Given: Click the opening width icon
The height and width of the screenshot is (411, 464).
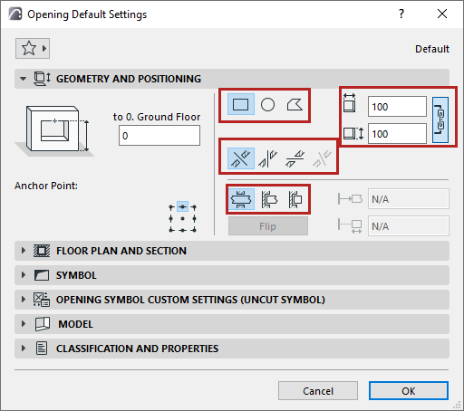Looking at the screenshot, I should pos(350,103).
